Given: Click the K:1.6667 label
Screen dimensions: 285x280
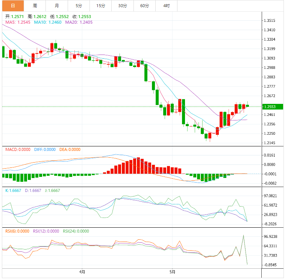Looking at the screenshot, I should click(x=13, y=190).
